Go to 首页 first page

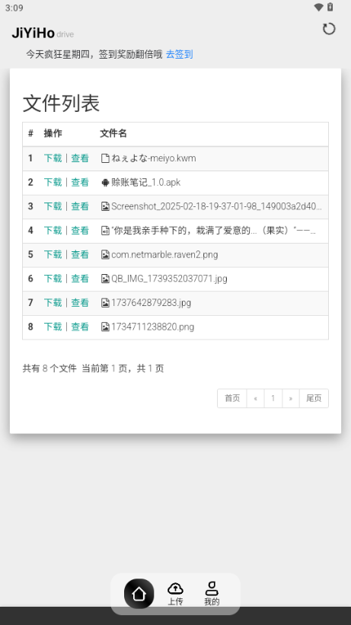(232, 398)
